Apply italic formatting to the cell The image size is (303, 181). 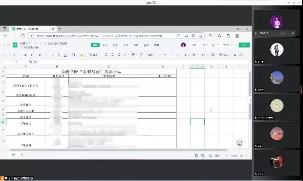(46, 55)
